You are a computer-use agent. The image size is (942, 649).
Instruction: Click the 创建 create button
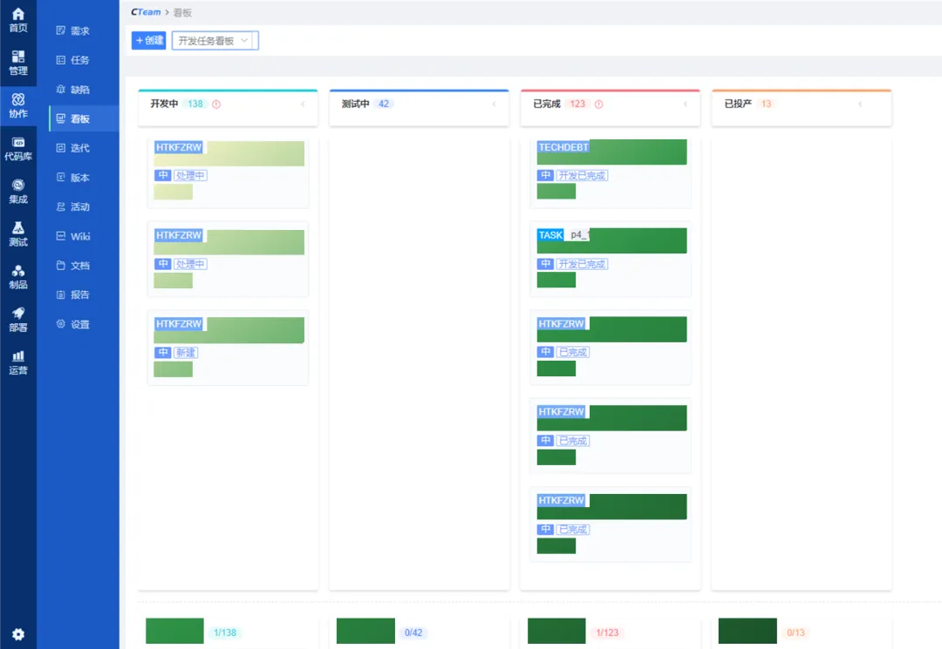click(149, 40)
